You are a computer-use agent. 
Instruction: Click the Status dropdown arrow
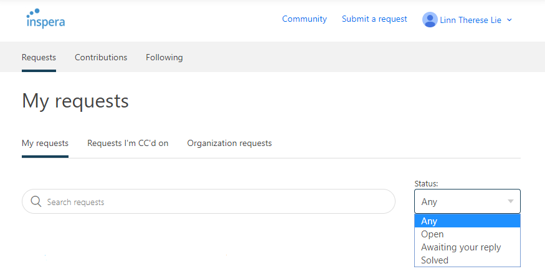click(x=511, y=201)
